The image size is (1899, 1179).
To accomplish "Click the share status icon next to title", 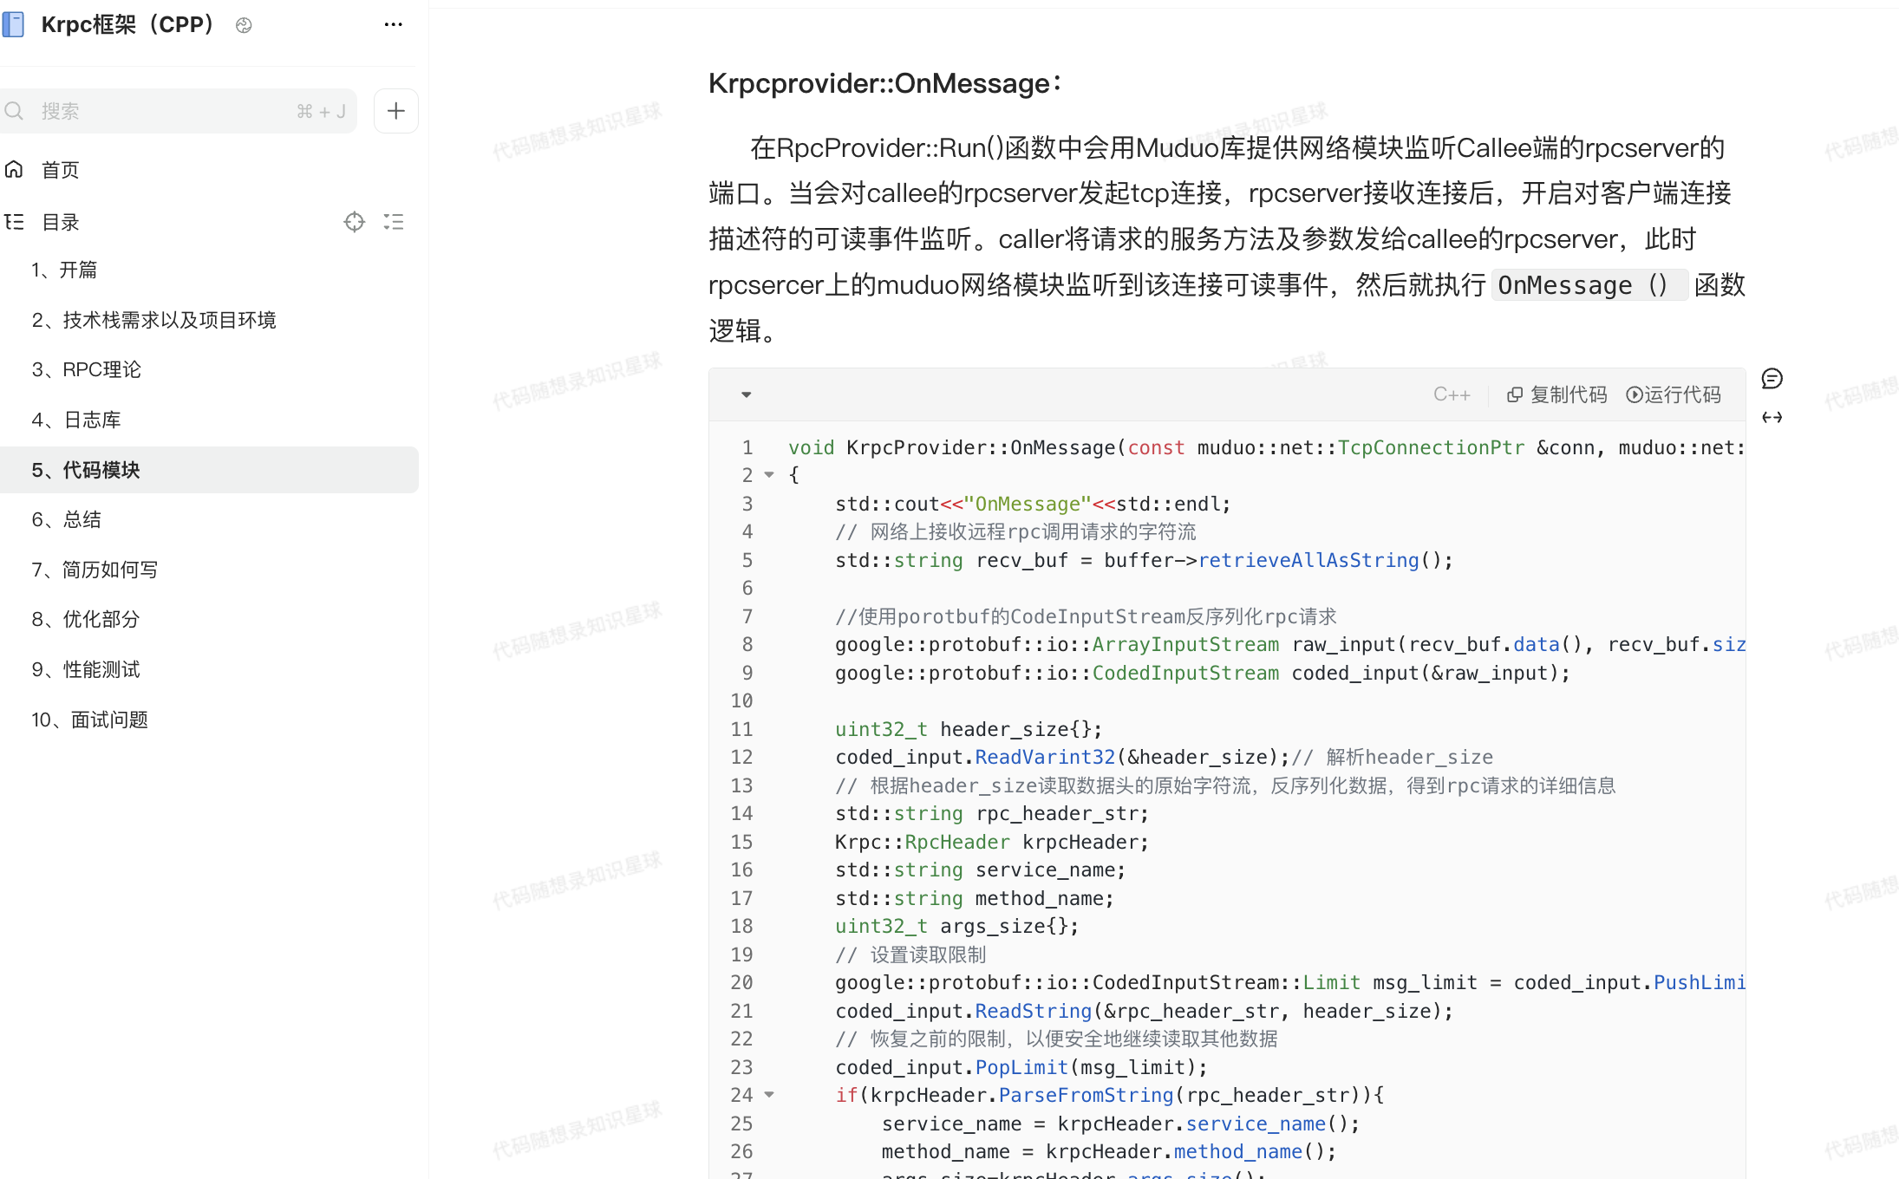I will pyautogui.click(x=244, y=25).
